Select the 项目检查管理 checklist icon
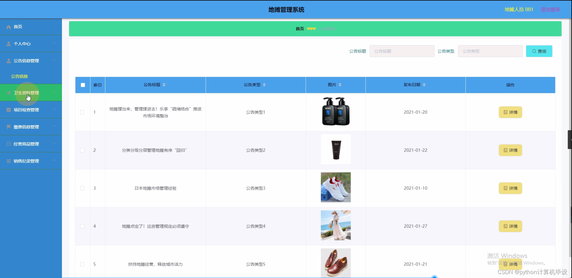 coord(9,110)
